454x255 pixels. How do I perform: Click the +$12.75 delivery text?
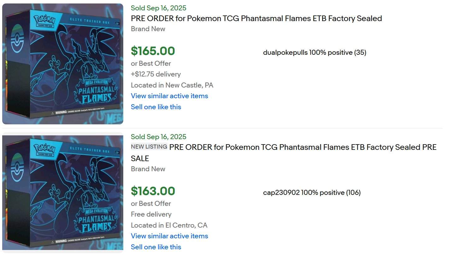(156, 74)
